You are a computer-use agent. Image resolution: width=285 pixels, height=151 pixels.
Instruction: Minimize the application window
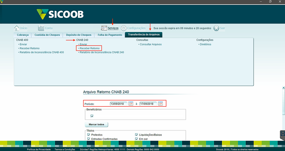[261, 2]
